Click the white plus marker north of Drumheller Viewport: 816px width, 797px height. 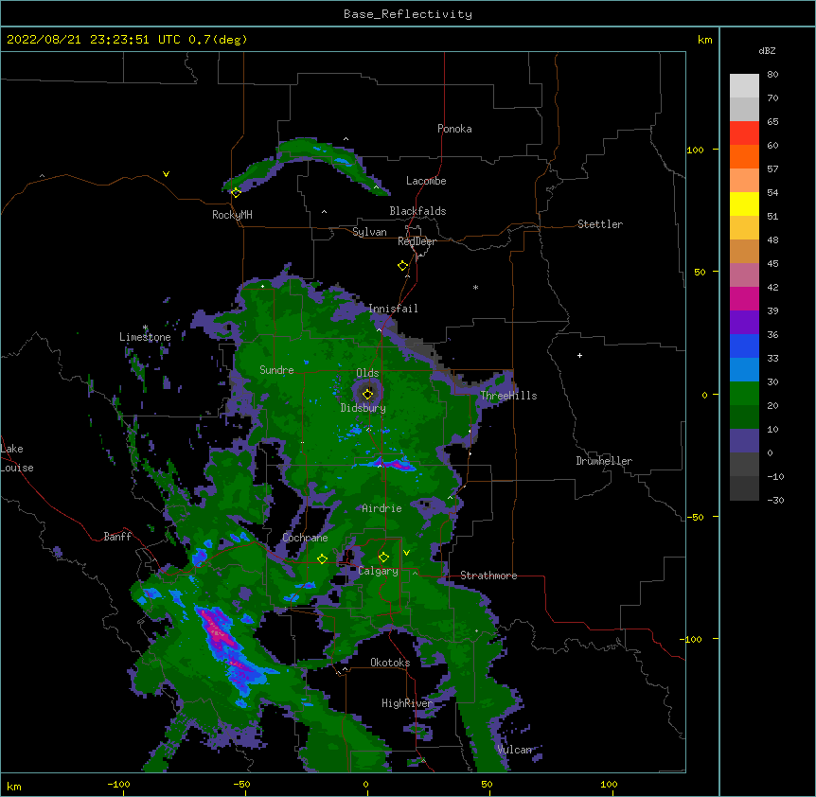click(x=579, y=355)
